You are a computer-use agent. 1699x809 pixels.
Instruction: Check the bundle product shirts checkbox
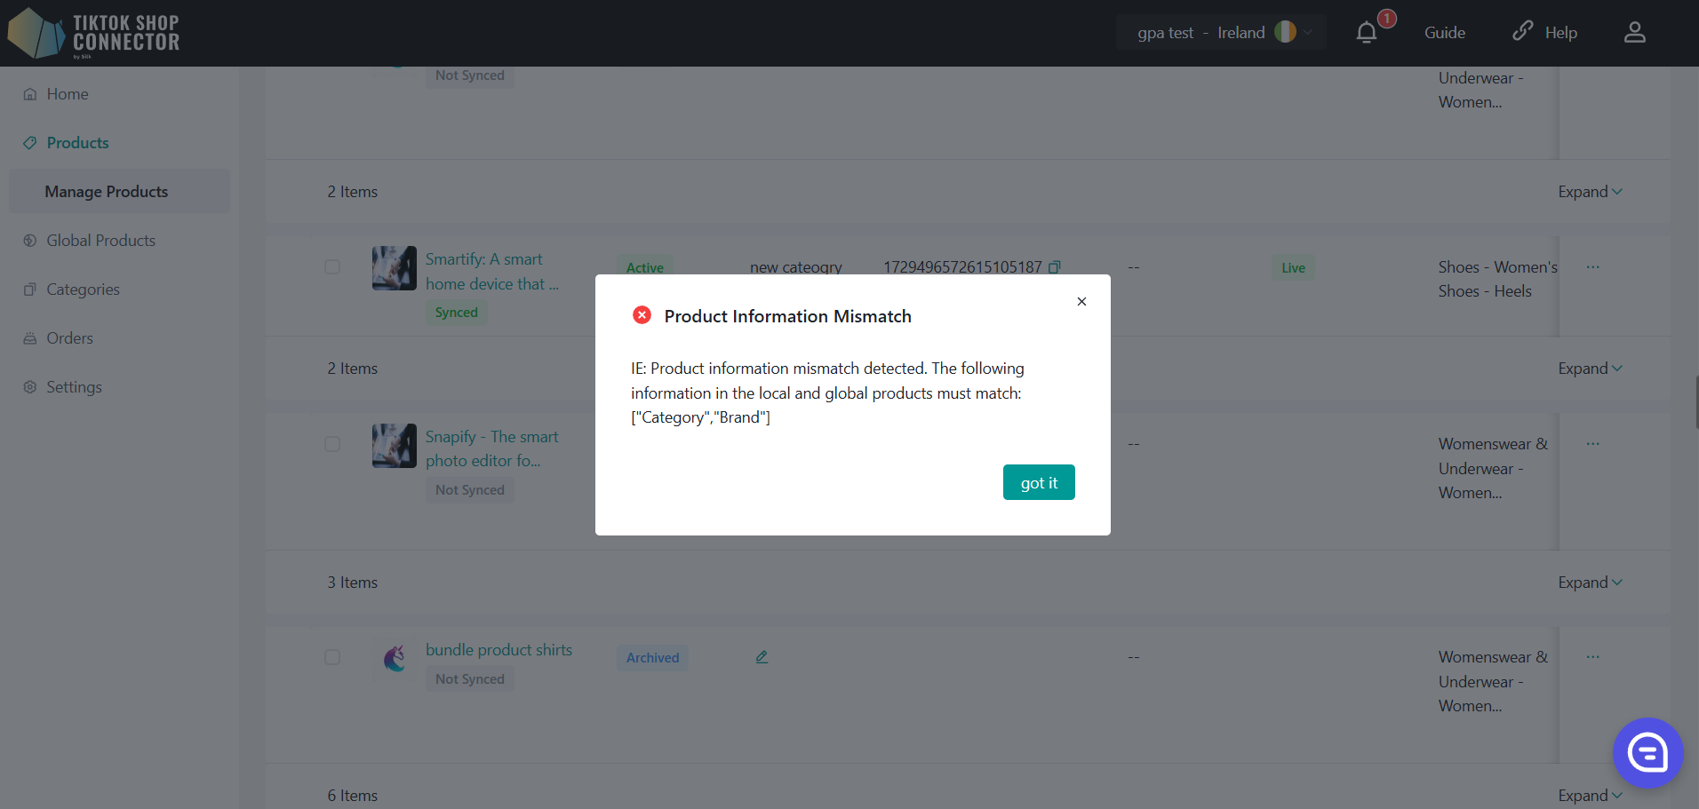pyautogui.click(x=332, y=657)
